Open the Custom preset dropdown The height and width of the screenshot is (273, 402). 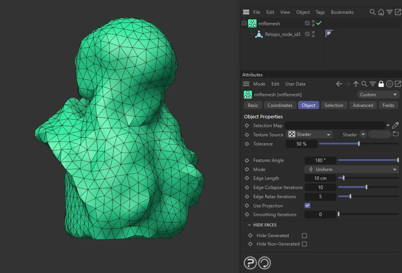378,94
